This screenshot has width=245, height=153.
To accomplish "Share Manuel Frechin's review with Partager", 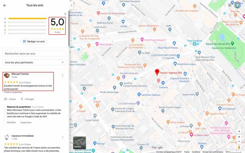I will [x=27, y=99].
